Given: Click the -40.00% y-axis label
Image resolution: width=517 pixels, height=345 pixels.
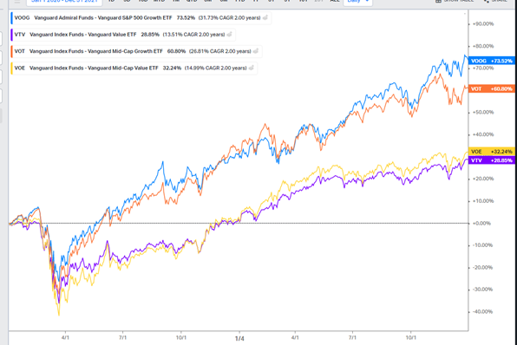Looking at the screenshot, I should [482, 311].
